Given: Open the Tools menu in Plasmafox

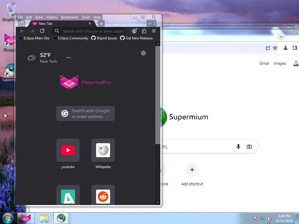Looking at the screenshot, I should point(86,17).
